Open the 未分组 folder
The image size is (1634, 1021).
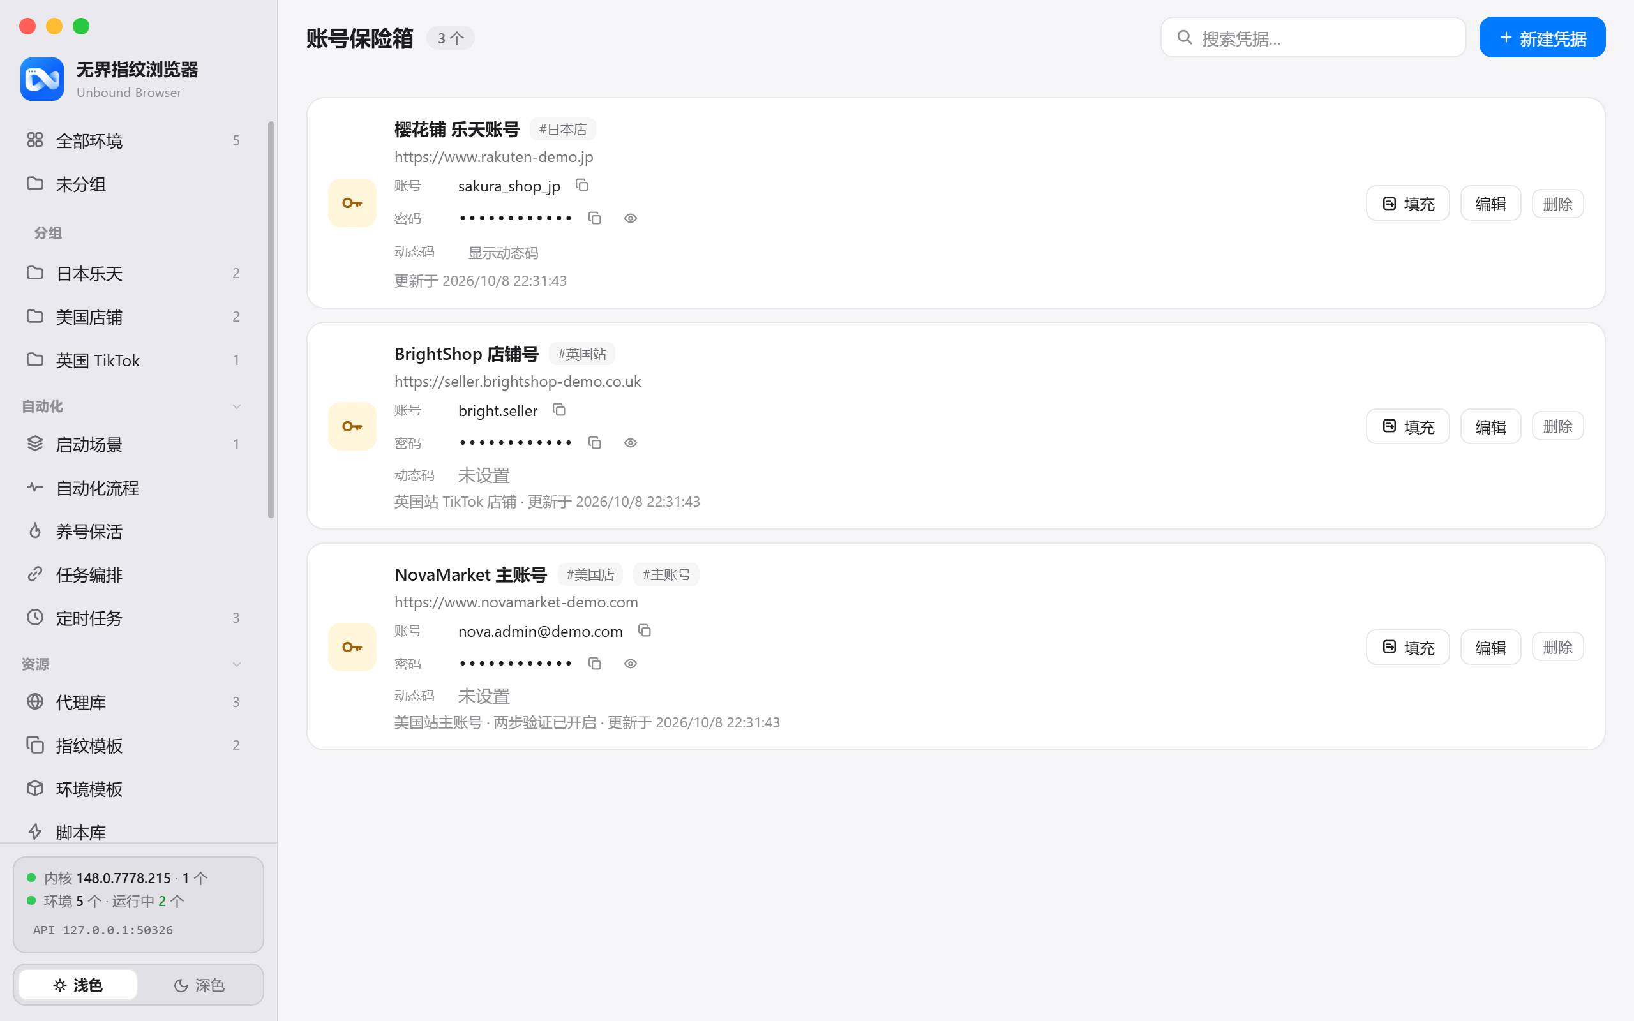133,184
